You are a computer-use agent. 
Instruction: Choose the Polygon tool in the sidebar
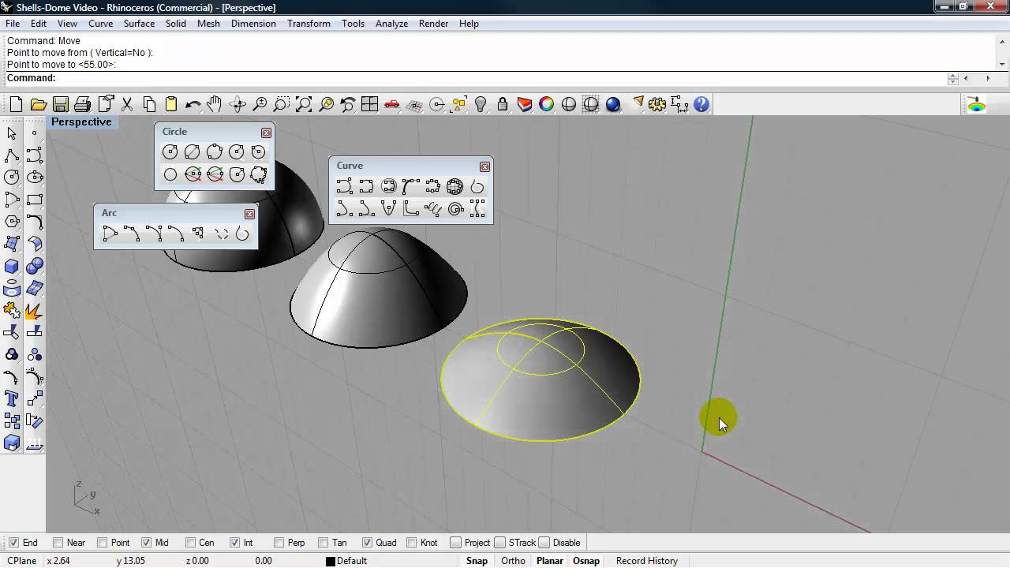(12, 222)
